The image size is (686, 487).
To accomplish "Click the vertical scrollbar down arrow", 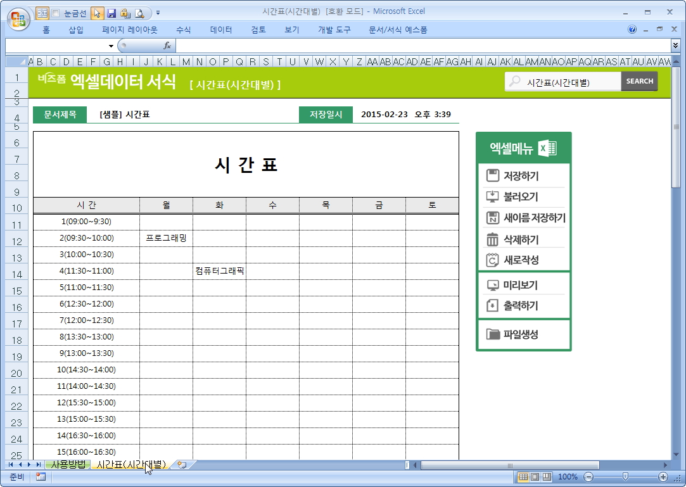I will [676, 455].
